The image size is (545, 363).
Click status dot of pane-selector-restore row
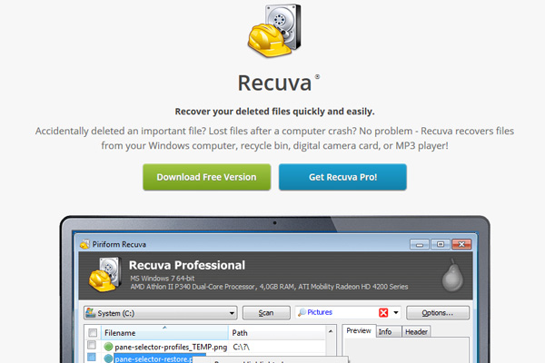click(108, 358)
